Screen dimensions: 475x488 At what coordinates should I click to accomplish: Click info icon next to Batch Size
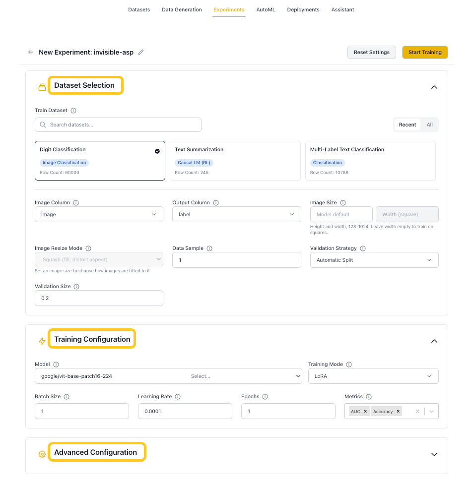point(67,397)
